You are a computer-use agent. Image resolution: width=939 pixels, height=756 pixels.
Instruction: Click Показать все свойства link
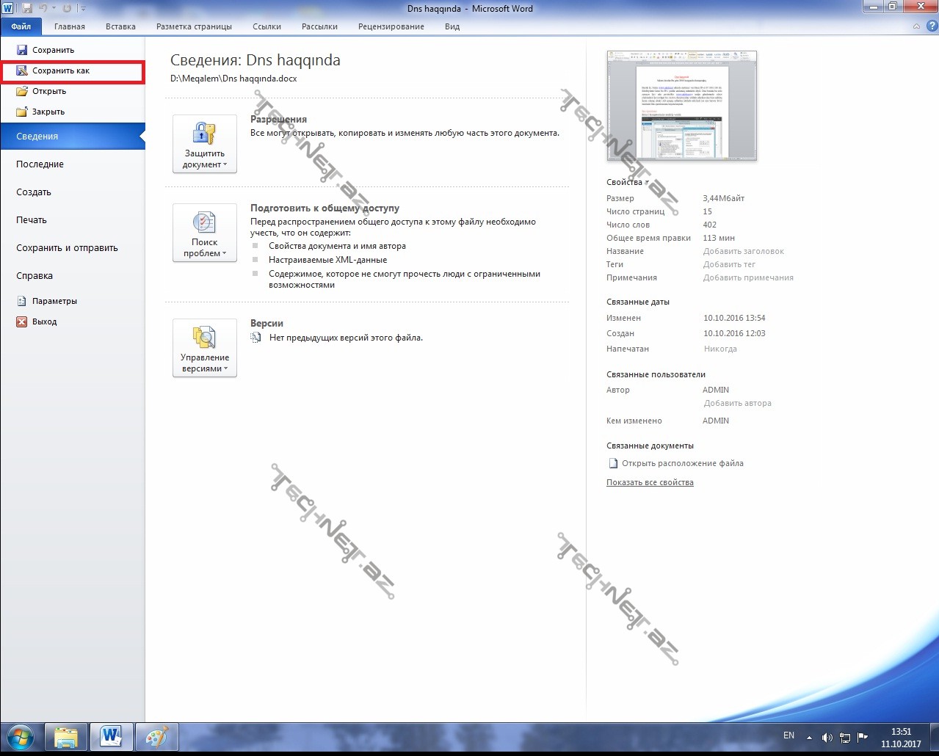[650, 483]
